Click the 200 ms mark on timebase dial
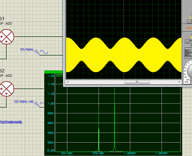 (188, 79)
